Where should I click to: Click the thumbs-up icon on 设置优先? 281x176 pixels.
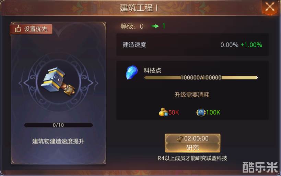click(x=18, y=29)
